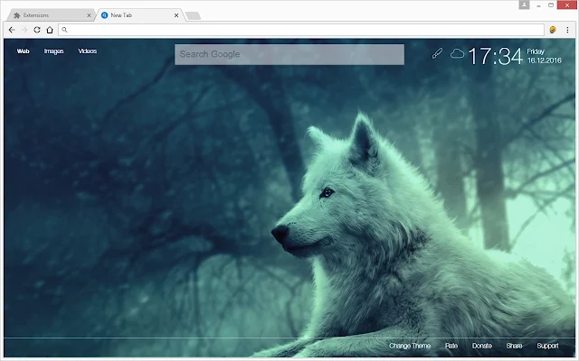The height and width of the screenshot is (361, 579).
Task: Close the browser window
Action: click(567, 5)
